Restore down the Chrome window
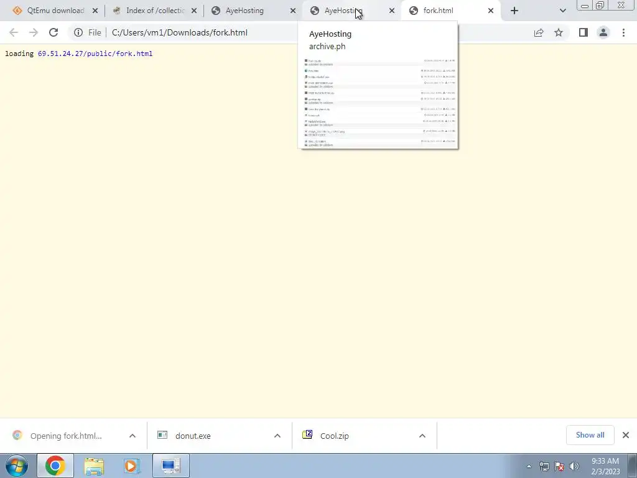The height and width of the screenshot is (478, 637). [x=600, y=6]
